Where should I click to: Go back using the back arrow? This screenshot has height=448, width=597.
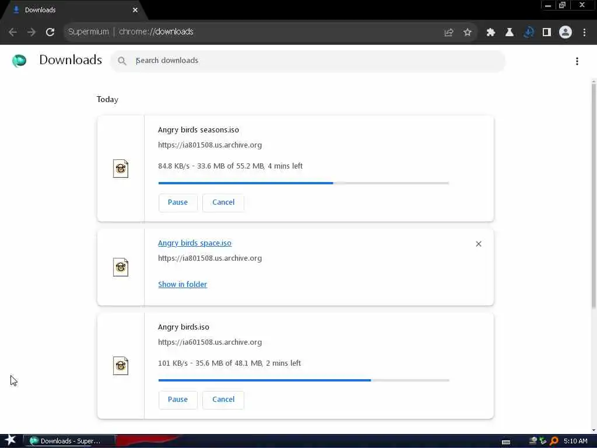pos(13,32)
